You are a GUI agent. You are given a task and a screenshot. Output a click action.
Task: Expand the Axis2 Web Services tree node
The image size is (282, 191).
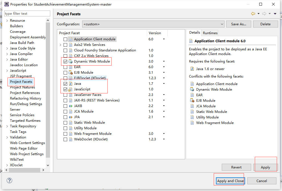point(61,45)
